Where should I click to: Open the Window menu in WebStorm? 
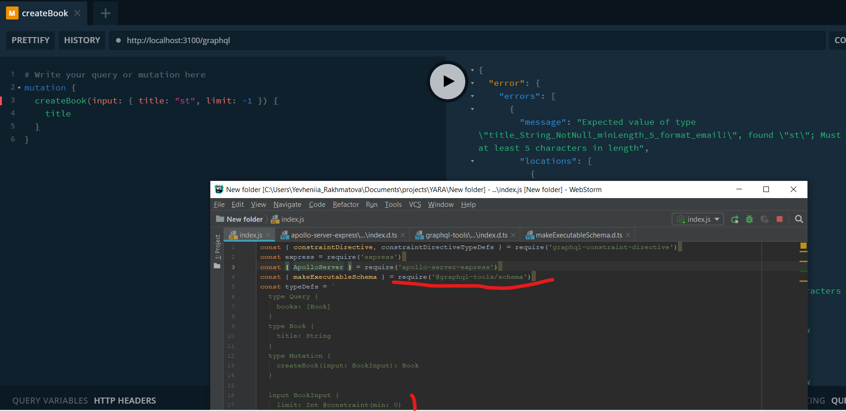(x=441, y=205)
